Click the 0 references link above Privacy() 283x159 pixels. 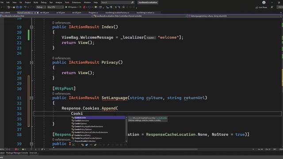pyautogui.click(x=61, y=58)
